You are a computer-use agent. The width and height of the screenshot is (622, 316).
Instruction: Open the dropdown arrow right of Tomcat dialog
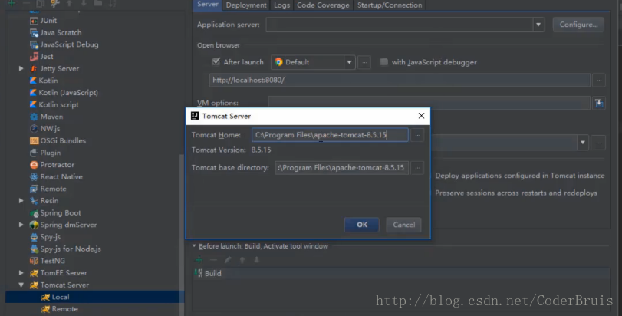pyautogui.click(x=583, y=143)
